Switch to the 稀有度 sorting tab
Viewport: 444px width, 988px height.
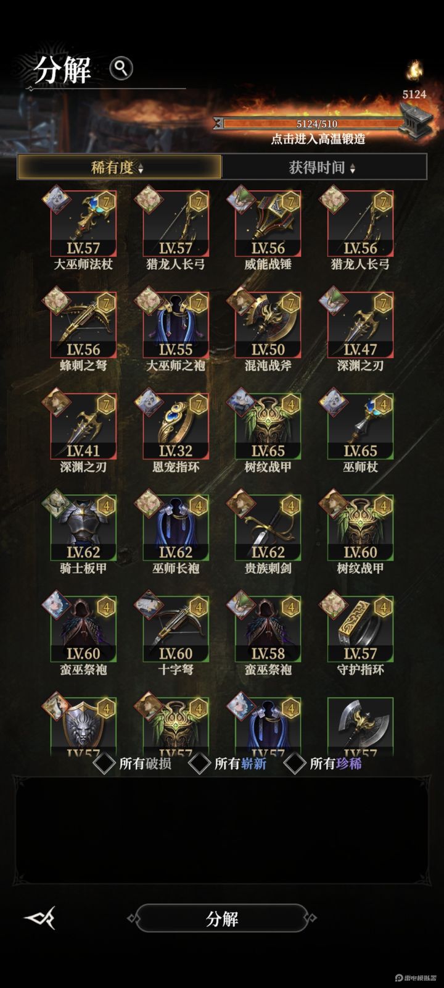(119, 167)
